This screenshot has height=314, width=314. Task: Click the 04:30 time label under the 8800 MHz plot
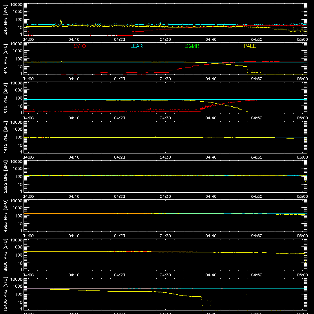165,275
